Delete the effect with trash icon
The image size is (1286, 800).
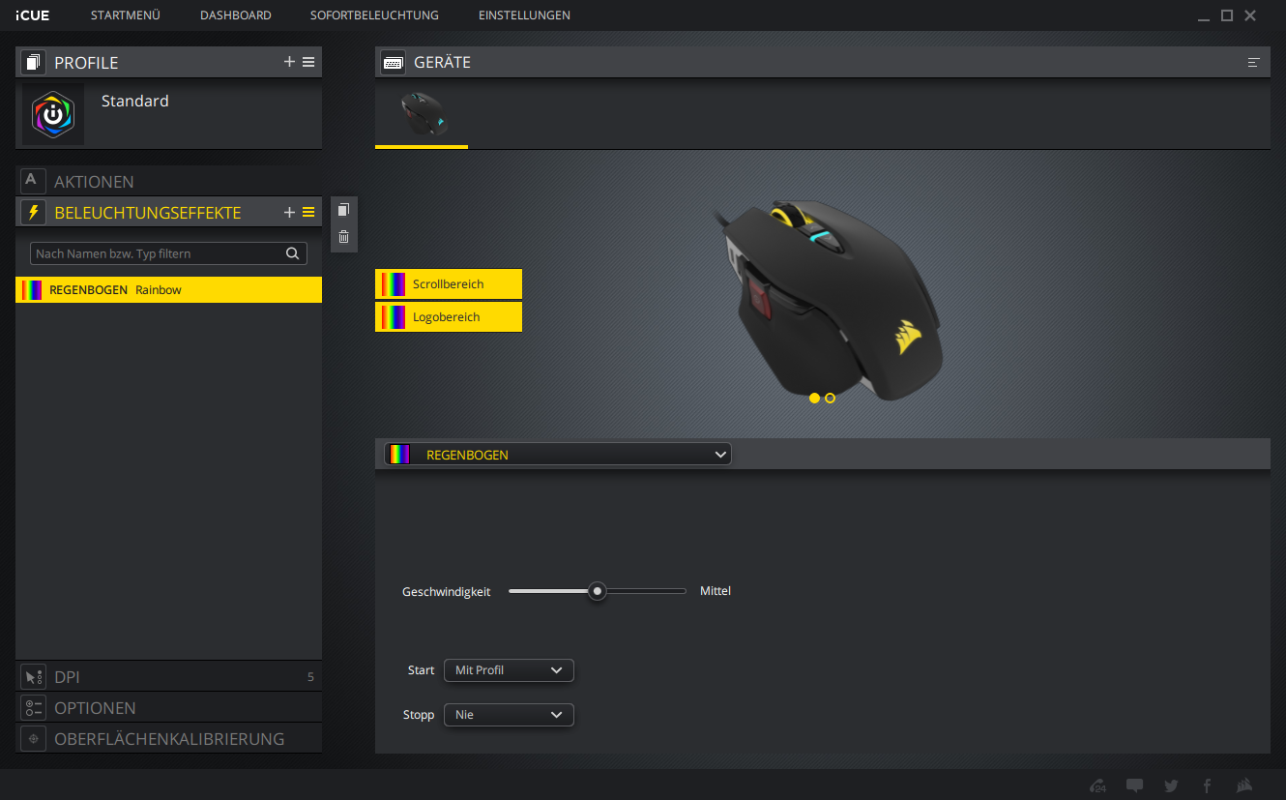click(x=343, y=236)
